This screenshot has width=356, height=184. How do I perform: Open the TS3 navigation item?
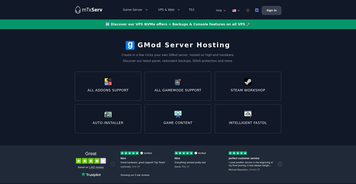192,10
